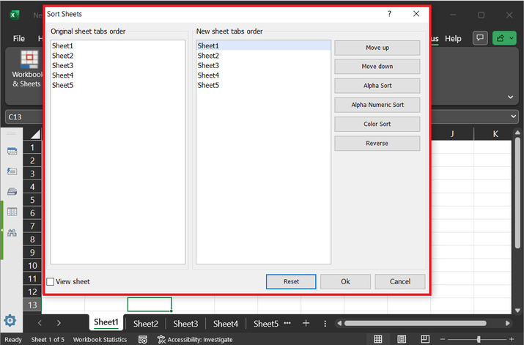Click the zoom slider handle
The width and height of the screenshot is (524, 345).
point(479,339)
